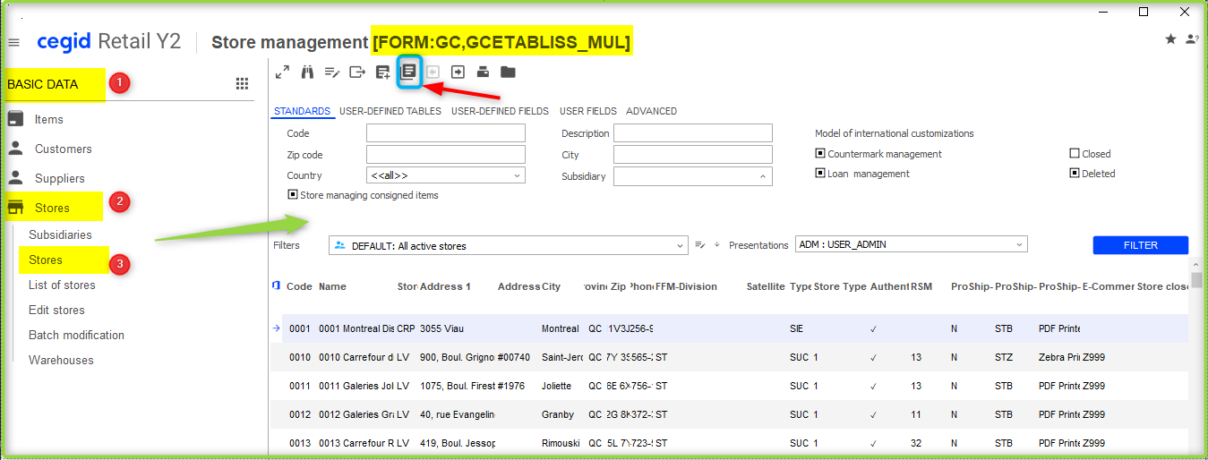Viewport: 1208px width, 460px height.
Task: Toggle the Closed checkbox
Action: pos(1075,154)
